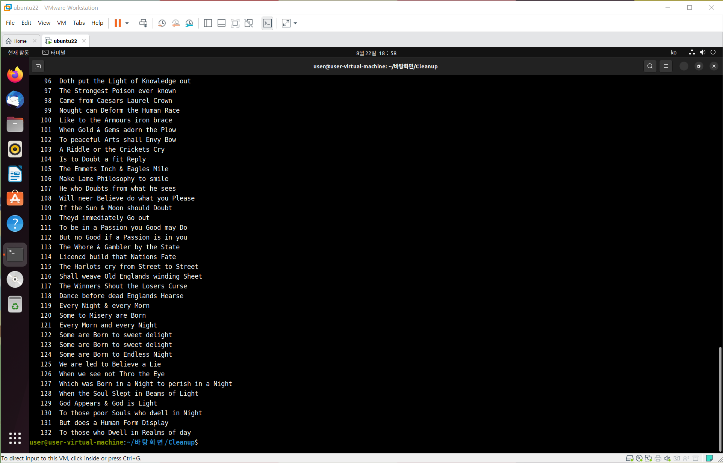This screenshot has width=723, height=463.
Task: Click the Activities button in the top bar
Action: pos(18,53)
